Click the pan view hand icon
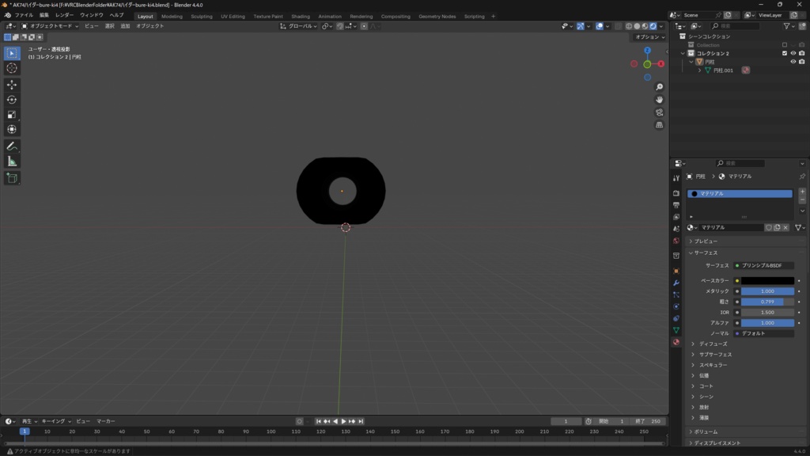The width and height of the screenshot is (810, 456). 659,99
